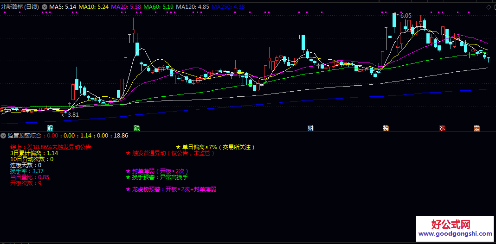Expand the 监管预警综合 indicator dropdown

coord(4,136)
